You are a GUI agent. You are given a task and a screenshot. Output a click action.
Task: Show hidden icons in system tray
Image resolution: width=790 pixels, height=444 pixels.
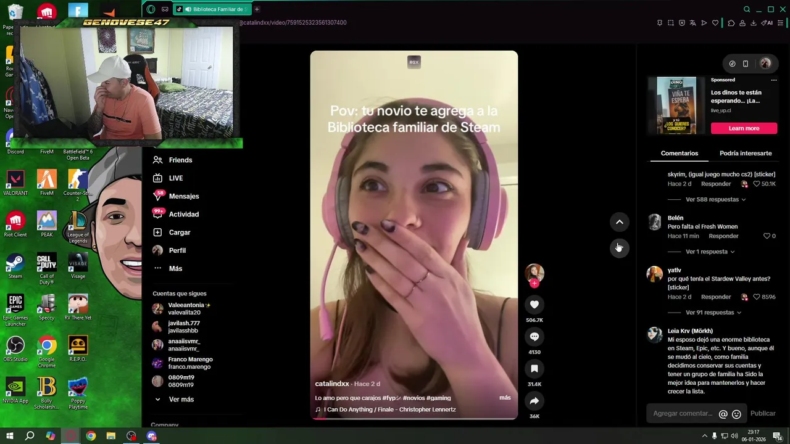704,436
